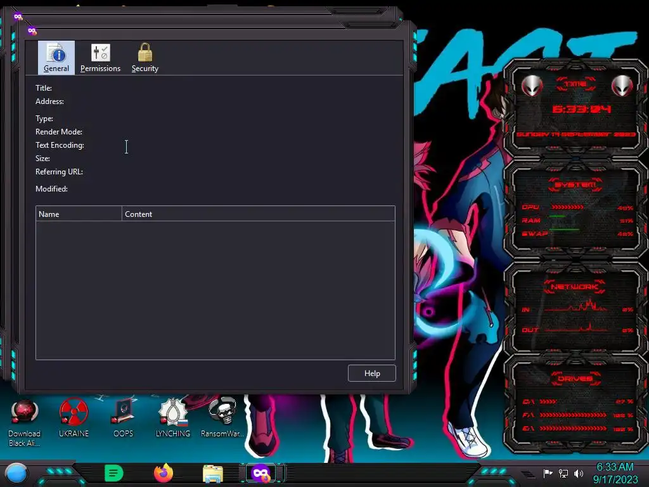
Task: Open the Start orb on taskbar
Action: point(16,474)
